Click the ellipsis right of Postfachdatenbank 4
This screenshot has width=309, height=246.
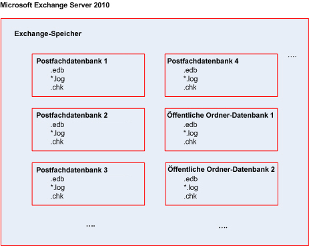(292, 57)
